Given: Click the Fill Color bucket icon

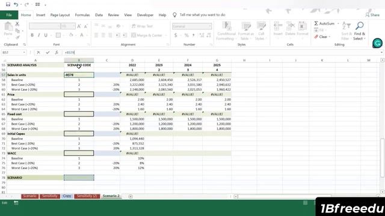Looking at the screenshot, I should (71, 35).
